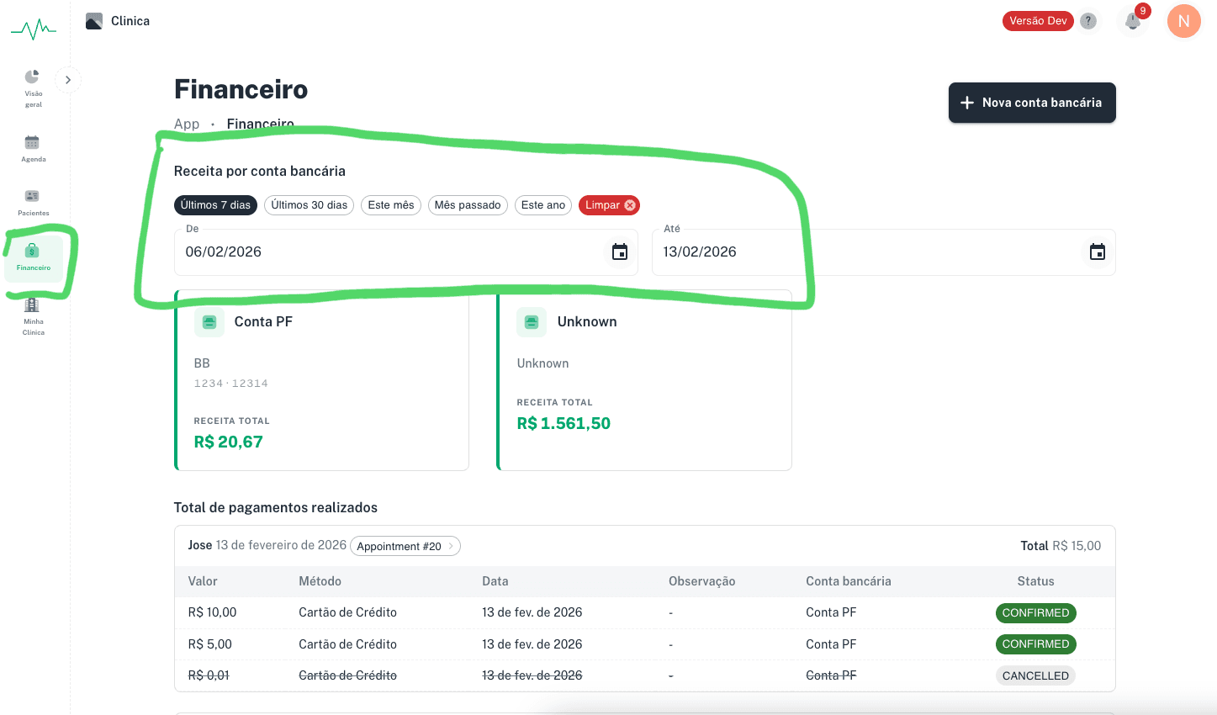Image resolution: width=1217 pixels, height=715 pixels.
Task: Click Total R$ 15,00 summary
Action: pyautogui.click(x=1061, y=546)
